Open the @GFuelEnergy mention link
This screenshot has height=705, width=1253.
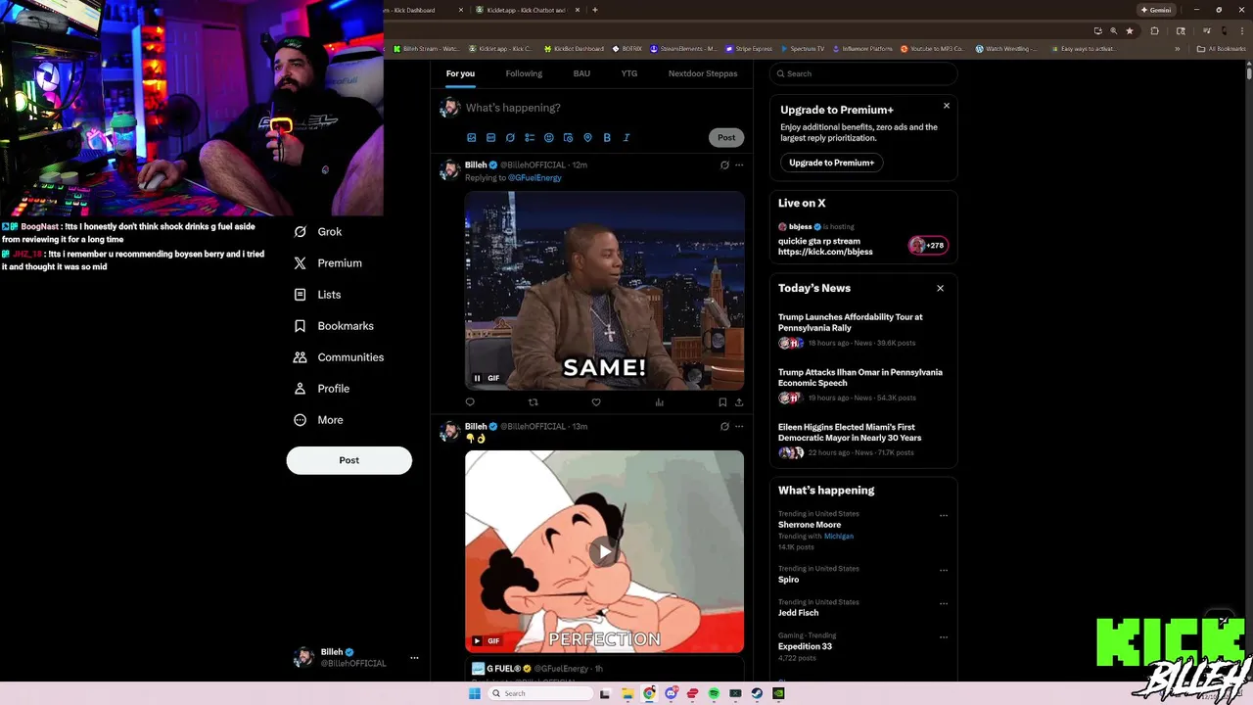pyautogui.click(x=534, y=178)
